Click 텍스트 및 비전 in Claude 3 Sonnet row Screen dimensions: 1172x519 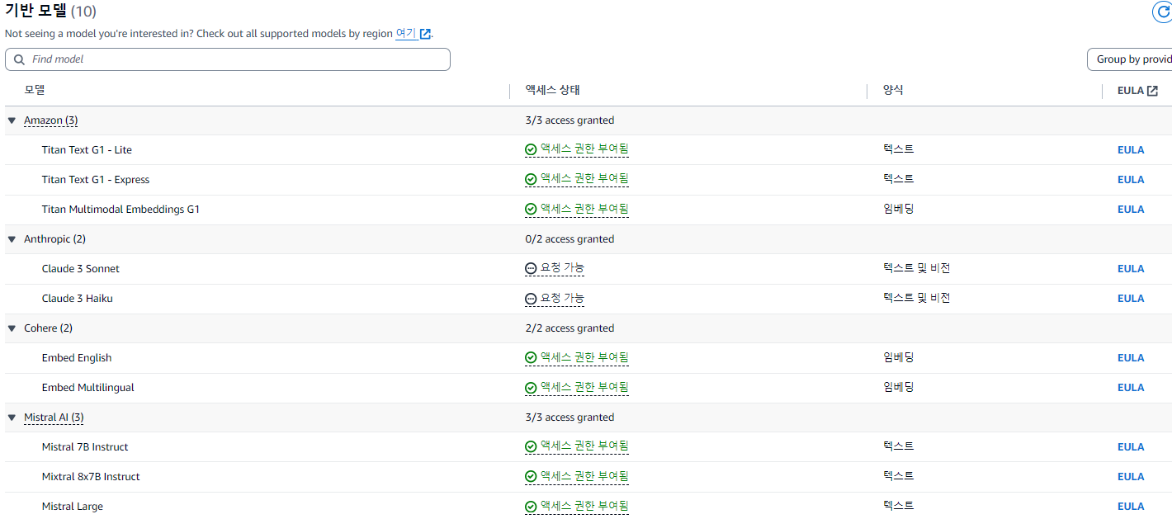pyautogui.click(x=917, y=268)
